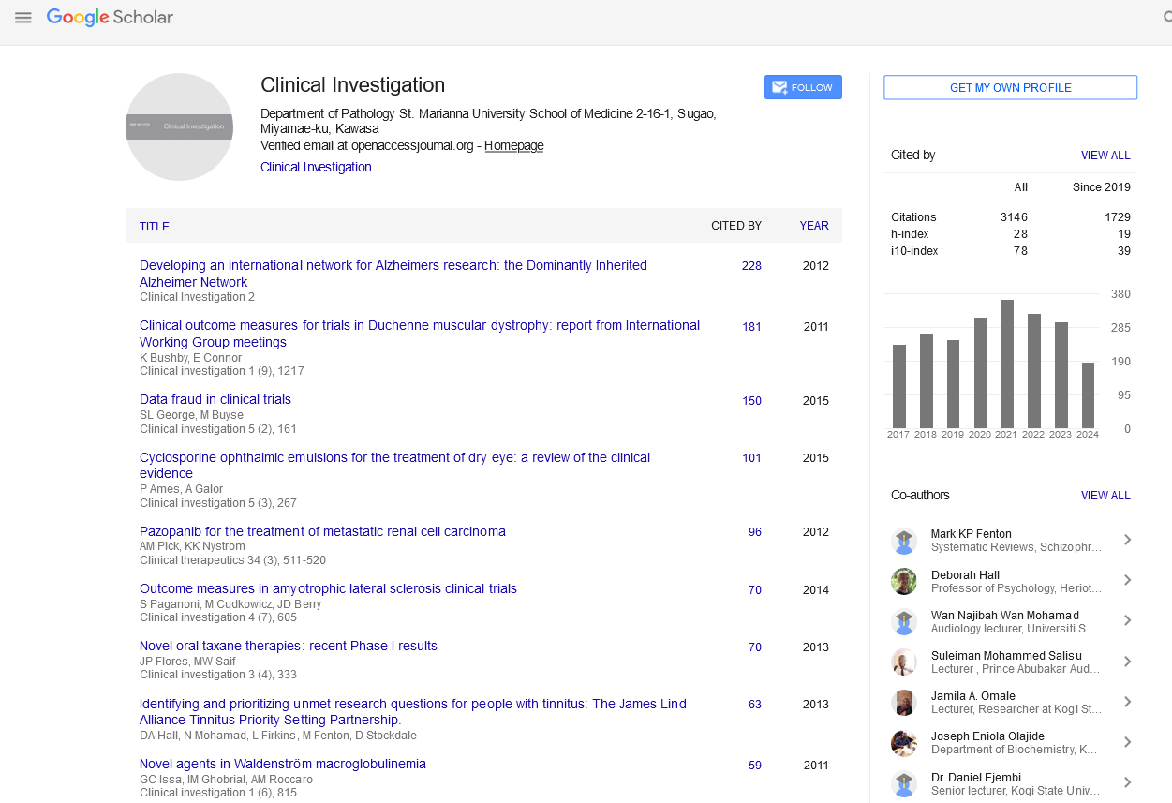Viewport: 1172px width, 803px height.
Task: View all citations in Cited by panel
Action: pos(1105,156)
